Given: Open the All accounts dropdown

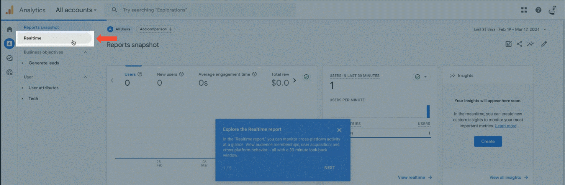Looking at the screenshot, I should pyautogui.click(x=76, y=10).
